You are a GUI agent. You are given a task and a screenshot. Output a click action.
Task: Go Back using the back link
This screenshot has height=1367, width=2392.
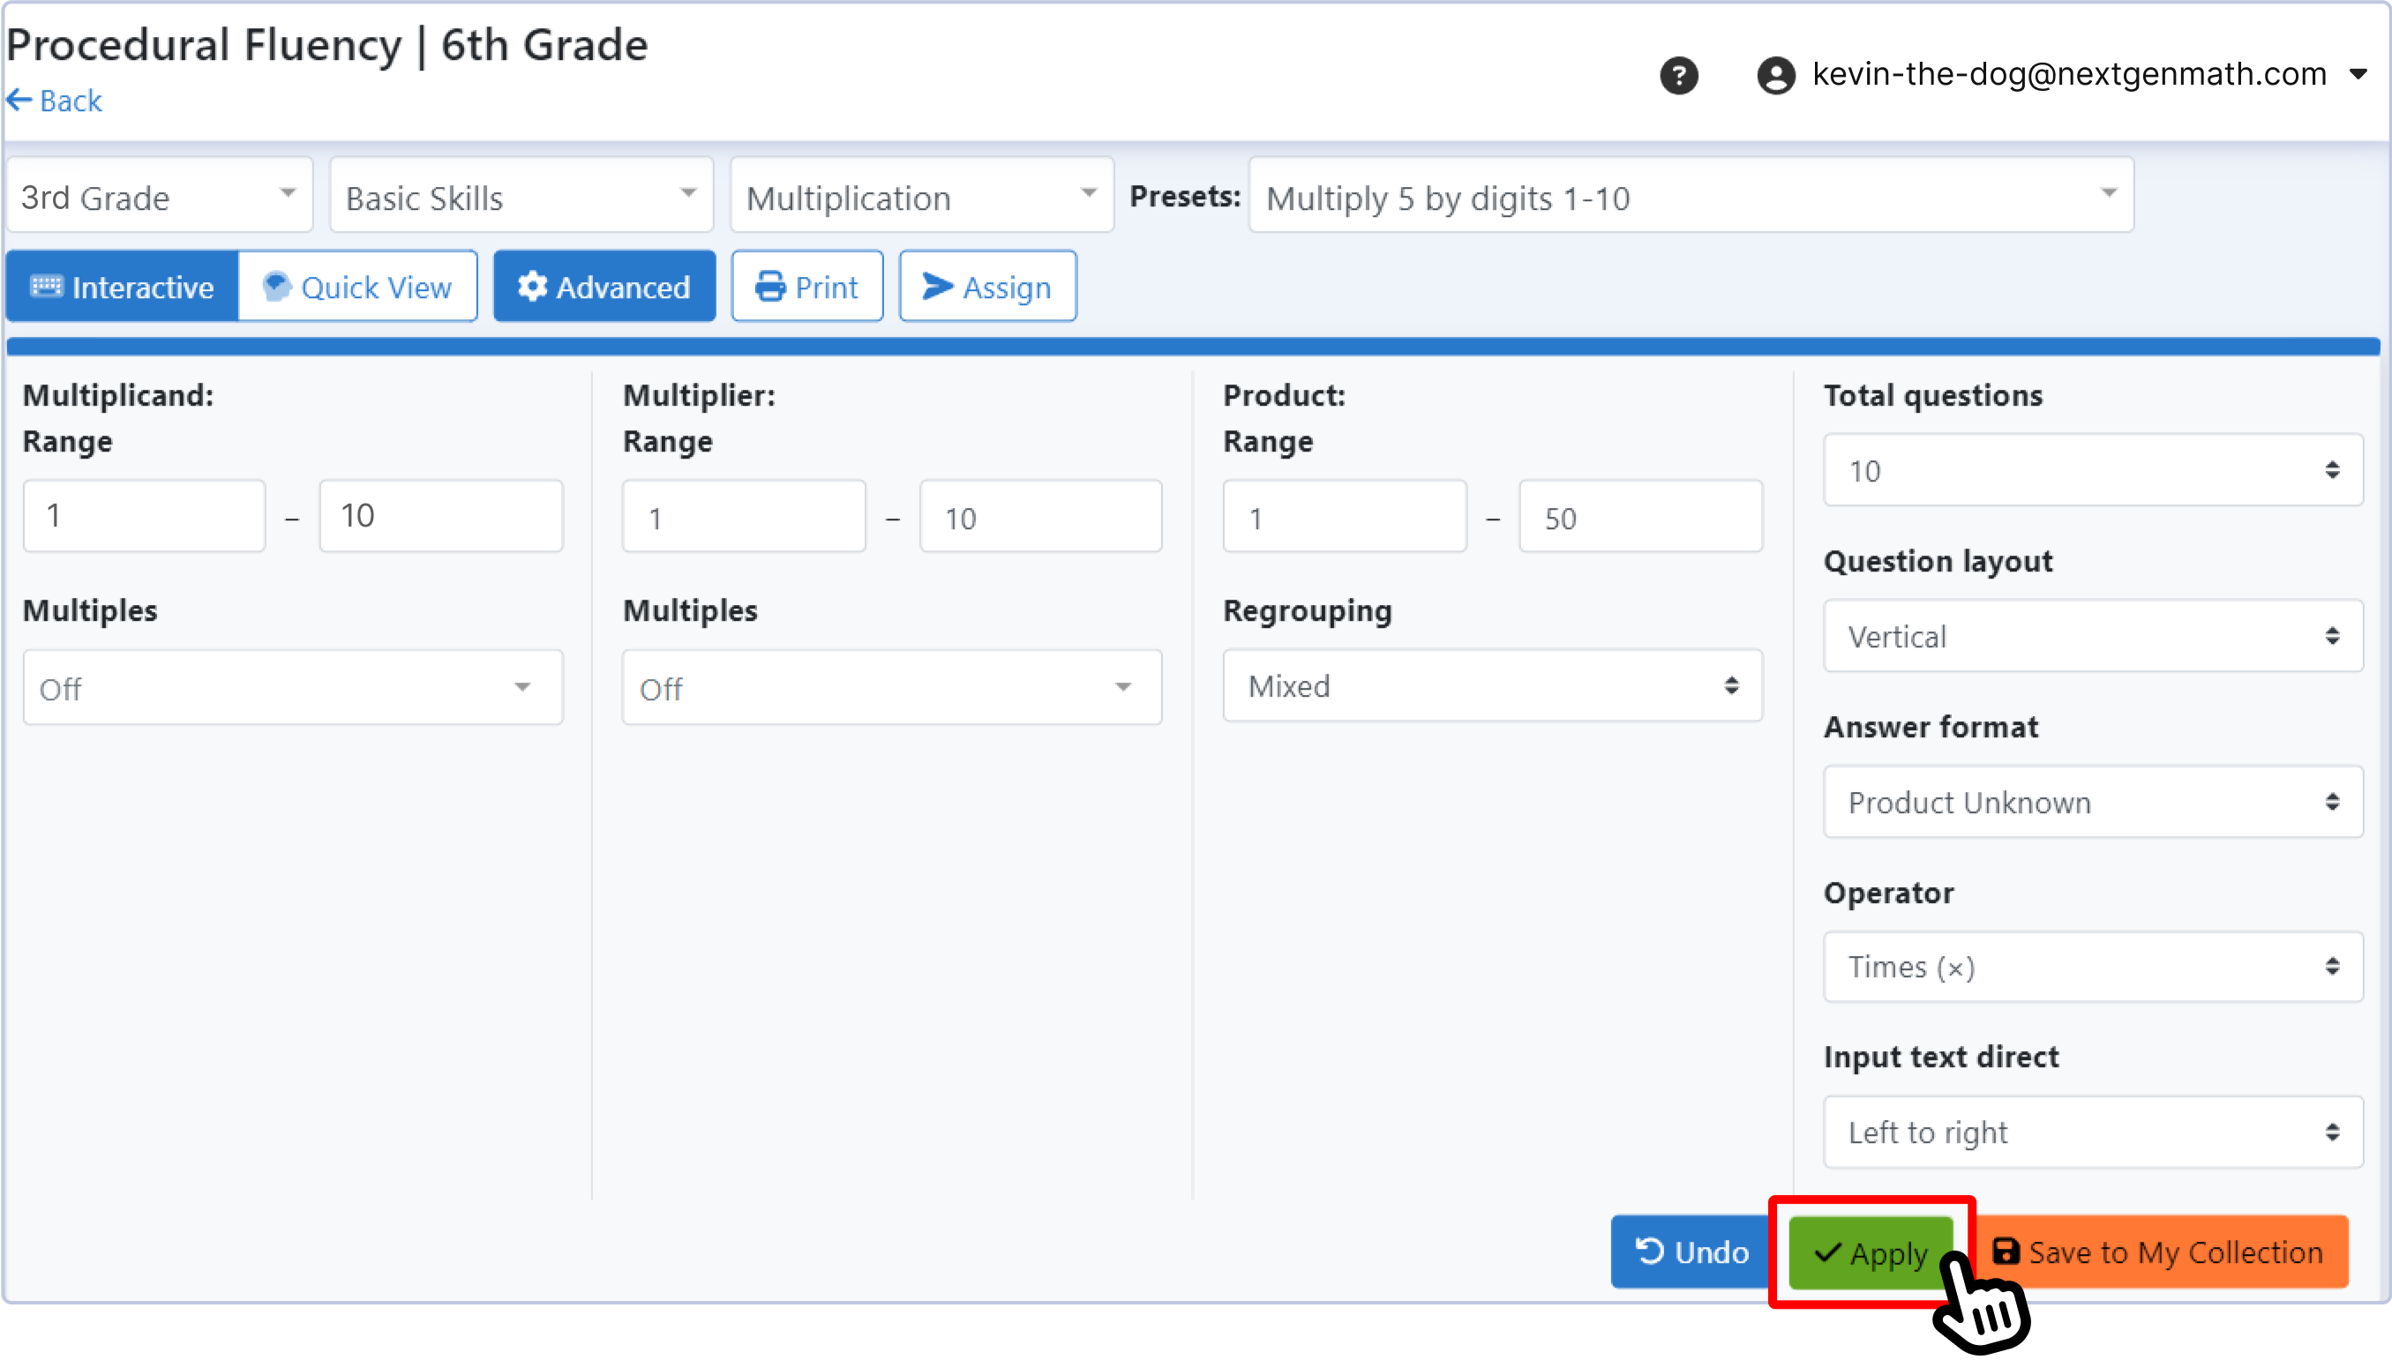(55, 101)
